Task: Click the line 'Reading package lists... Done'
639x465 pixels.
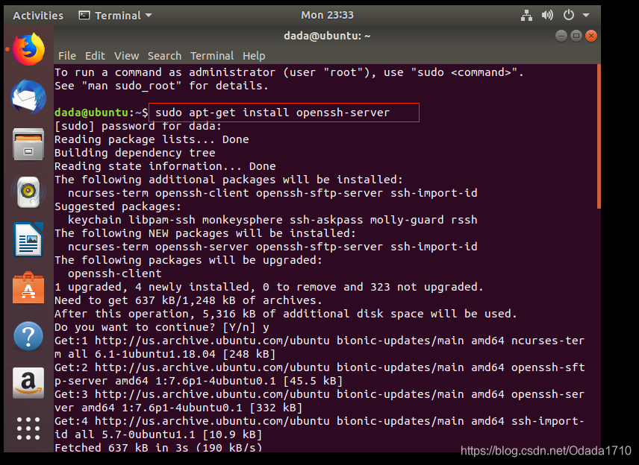Action: pos(152,139)
